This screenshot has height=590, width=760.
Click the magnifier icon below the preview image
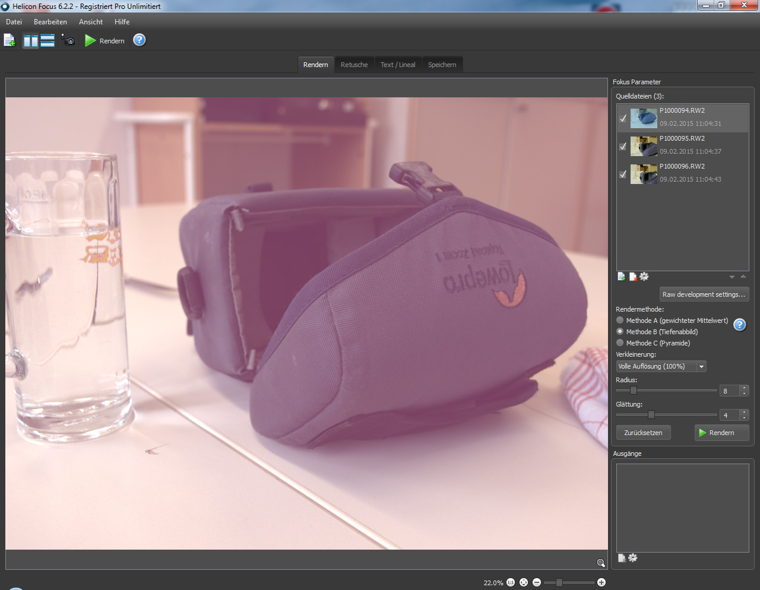(601, 563)
